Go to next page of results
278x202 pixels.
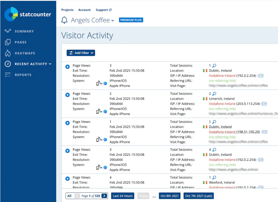tap(104, 196)
